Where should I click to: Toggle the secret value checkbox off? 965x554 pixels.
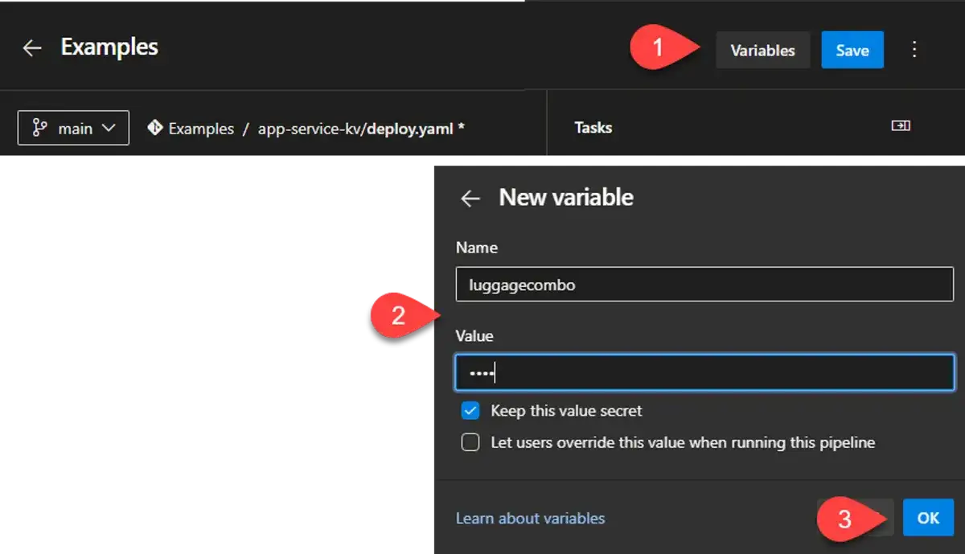point(470,410)
